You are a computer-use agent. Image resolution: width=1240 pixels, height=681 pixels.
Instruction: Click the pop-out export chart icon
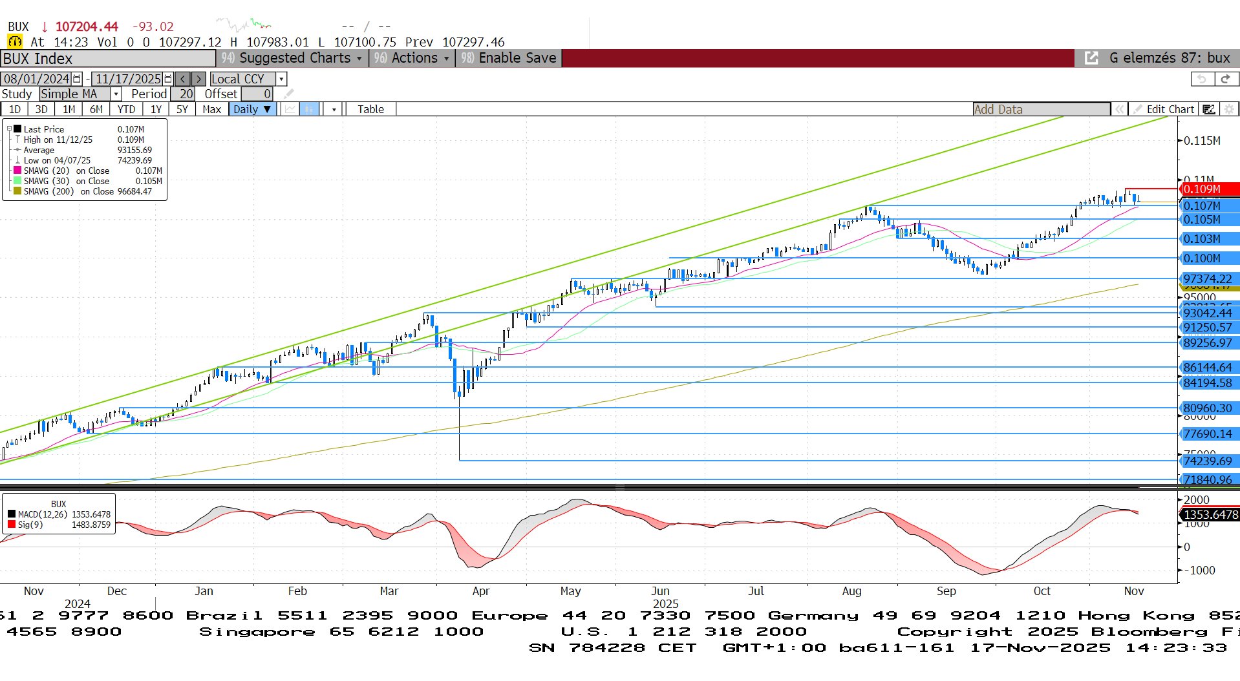point(1091,58)
